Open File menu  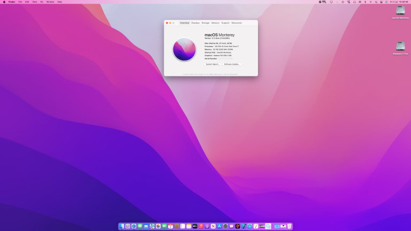click(x=20, y=2)
